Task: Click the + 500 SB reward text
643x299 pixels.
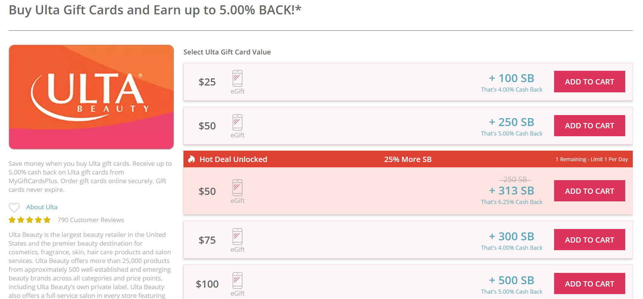Action: [511, 280]
